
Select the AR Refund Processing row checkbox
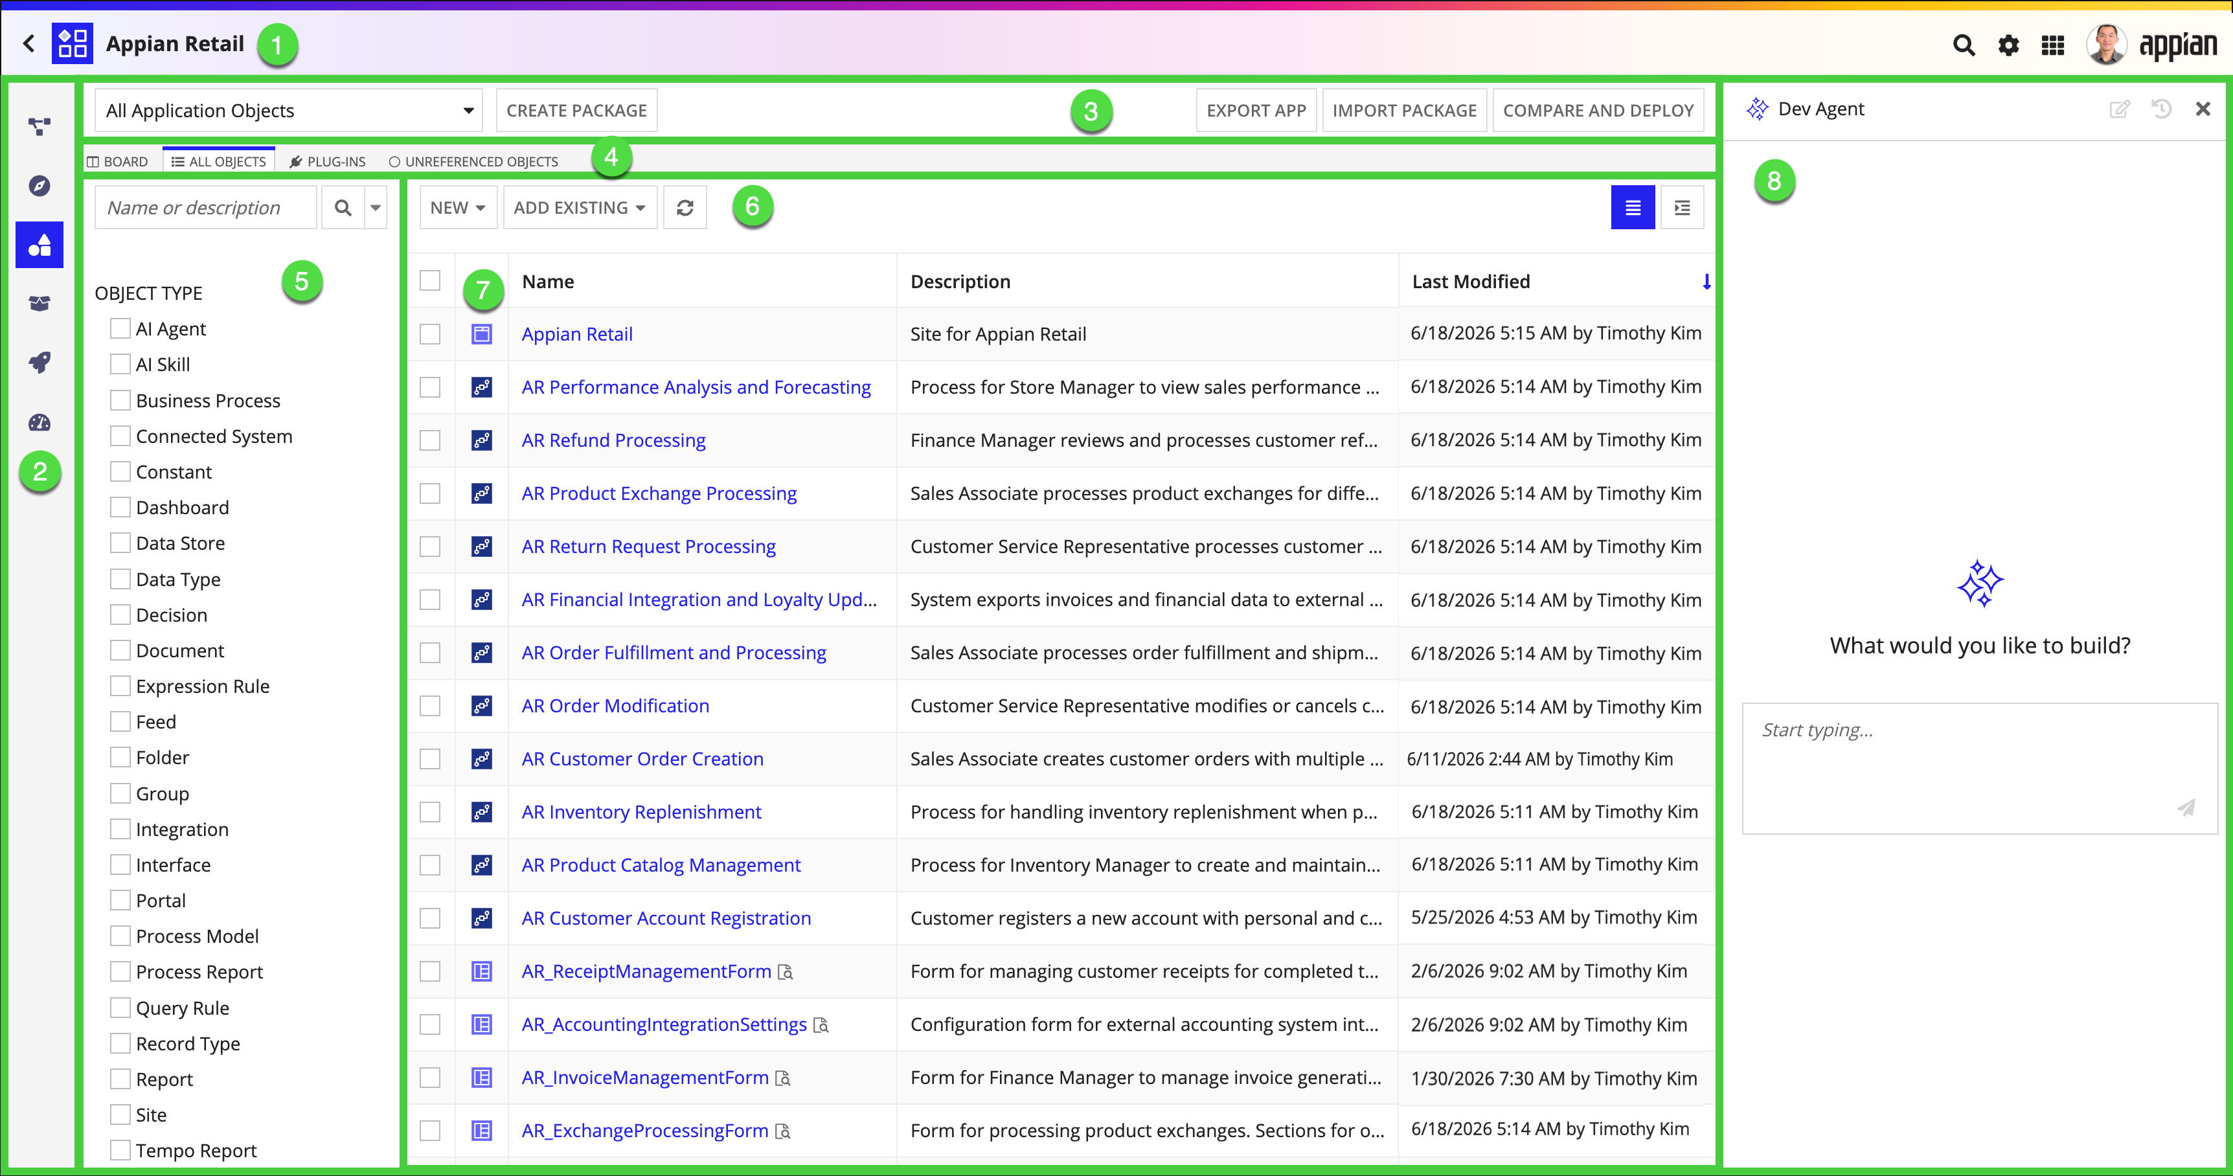(430, 440)
